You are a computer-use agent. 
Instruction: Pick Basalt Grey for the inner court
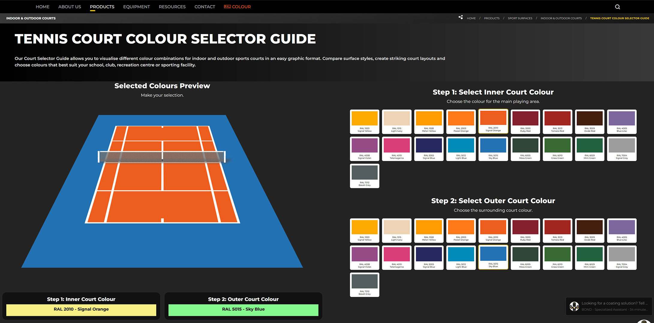(365, 176)
